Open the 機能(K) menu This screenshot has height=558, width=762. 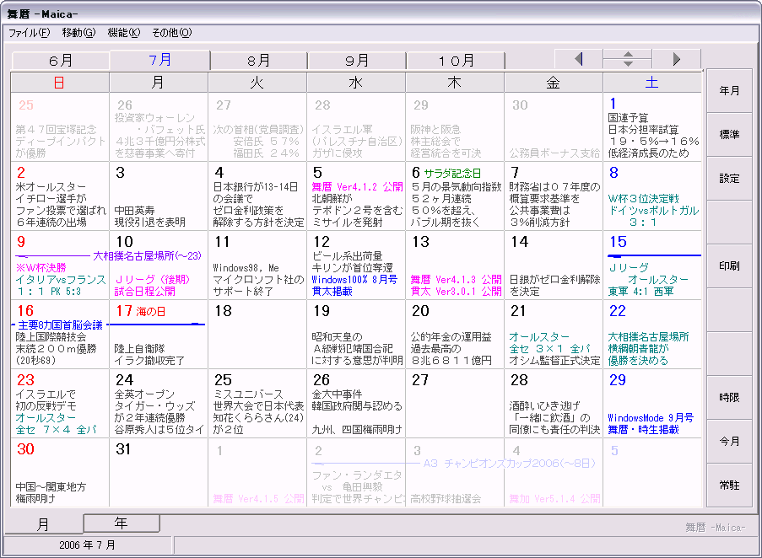click(x=124, y=33)
